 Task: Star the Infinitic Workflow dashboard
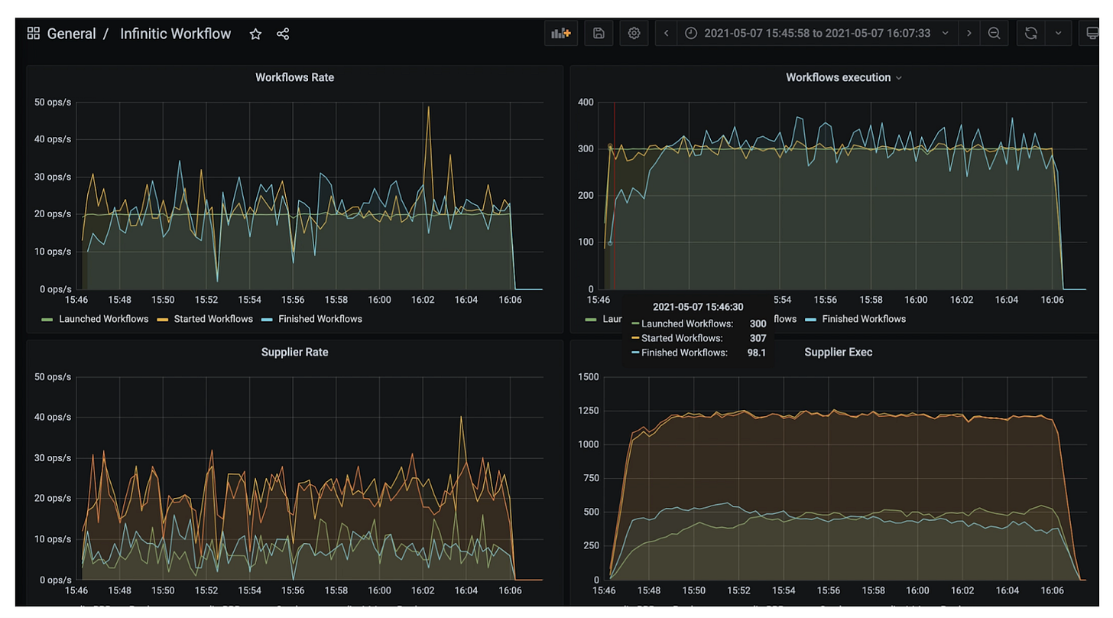click(255, 34)
